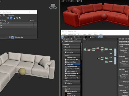The height and width of the screenshot is (96, 129).
Task: Enable the Dispersion Enabled checkbox
Action: (122, 78)
